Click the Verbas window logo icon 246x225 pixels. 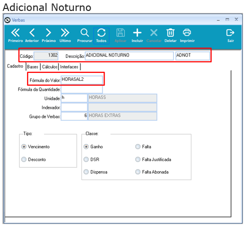click(x=7, y=20)
